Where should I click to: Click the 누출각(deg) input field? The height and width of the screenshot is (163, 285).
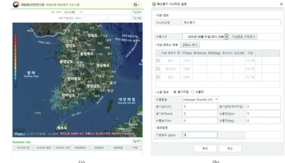pyautogui.click(x=263, y=121)
